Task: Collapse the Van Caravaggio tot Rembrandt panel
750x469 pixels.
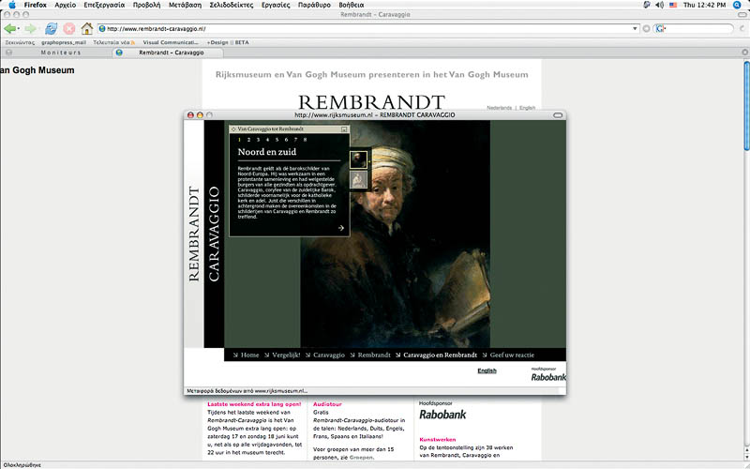Action: point(344,129)
